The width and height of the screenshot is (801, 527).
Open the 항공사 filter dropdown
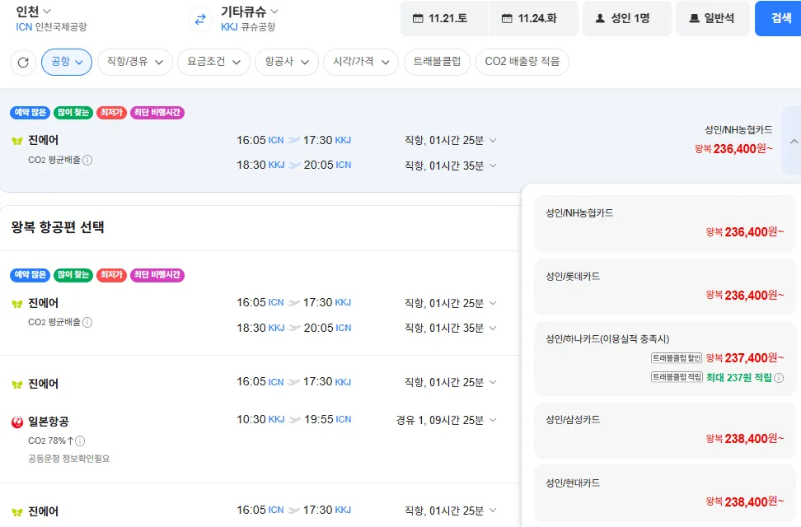click(287, 62)
